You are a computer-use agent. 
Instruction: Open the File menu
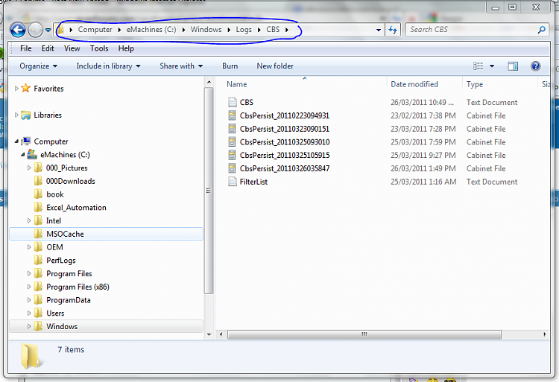coord(25,48)
